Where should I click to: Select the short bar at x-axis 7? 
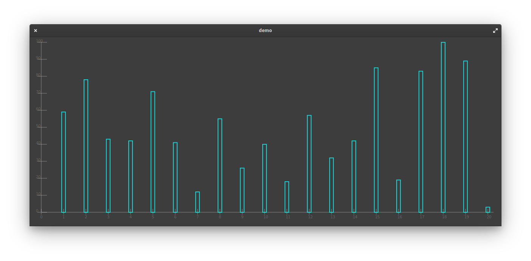click(198, 202)
